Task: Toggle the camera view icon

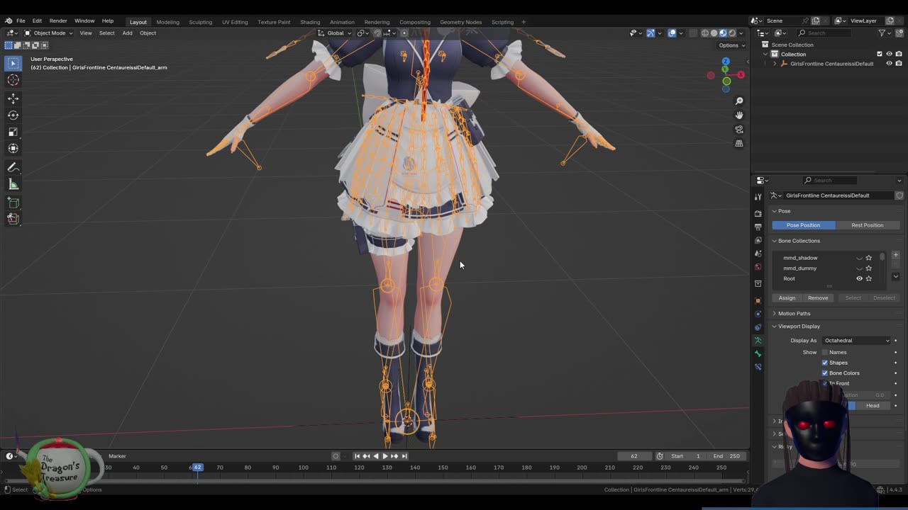Action: click(739, 130)
